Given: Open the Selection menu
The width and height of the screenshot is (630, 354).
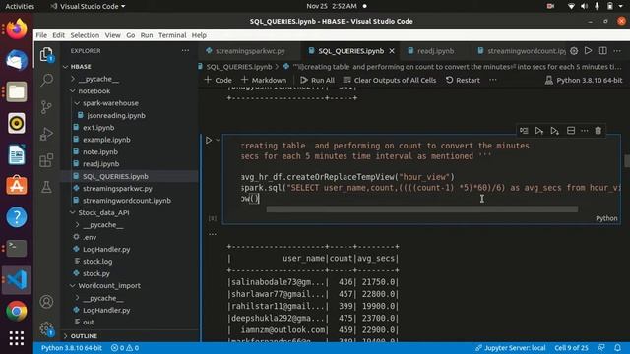Looking at the screenshot, I should [x=85, y=35].
